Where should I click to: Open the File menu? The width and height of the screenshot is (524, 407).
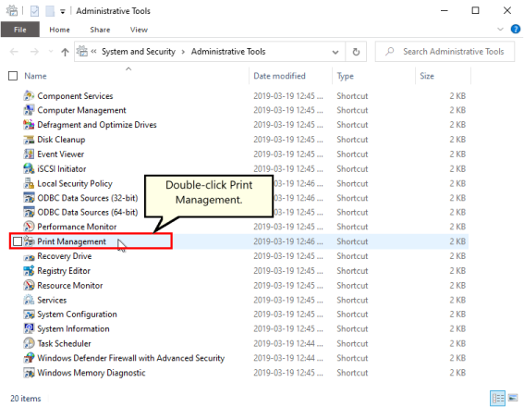tap(20, 30)
